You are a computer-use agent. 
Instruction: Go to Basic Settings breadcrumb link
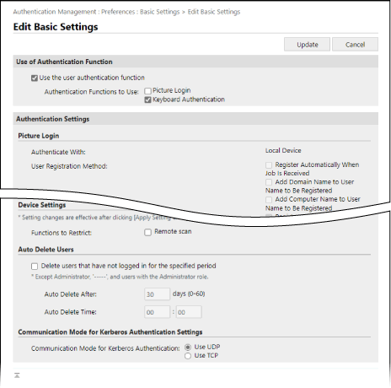[x=159, y=12]
